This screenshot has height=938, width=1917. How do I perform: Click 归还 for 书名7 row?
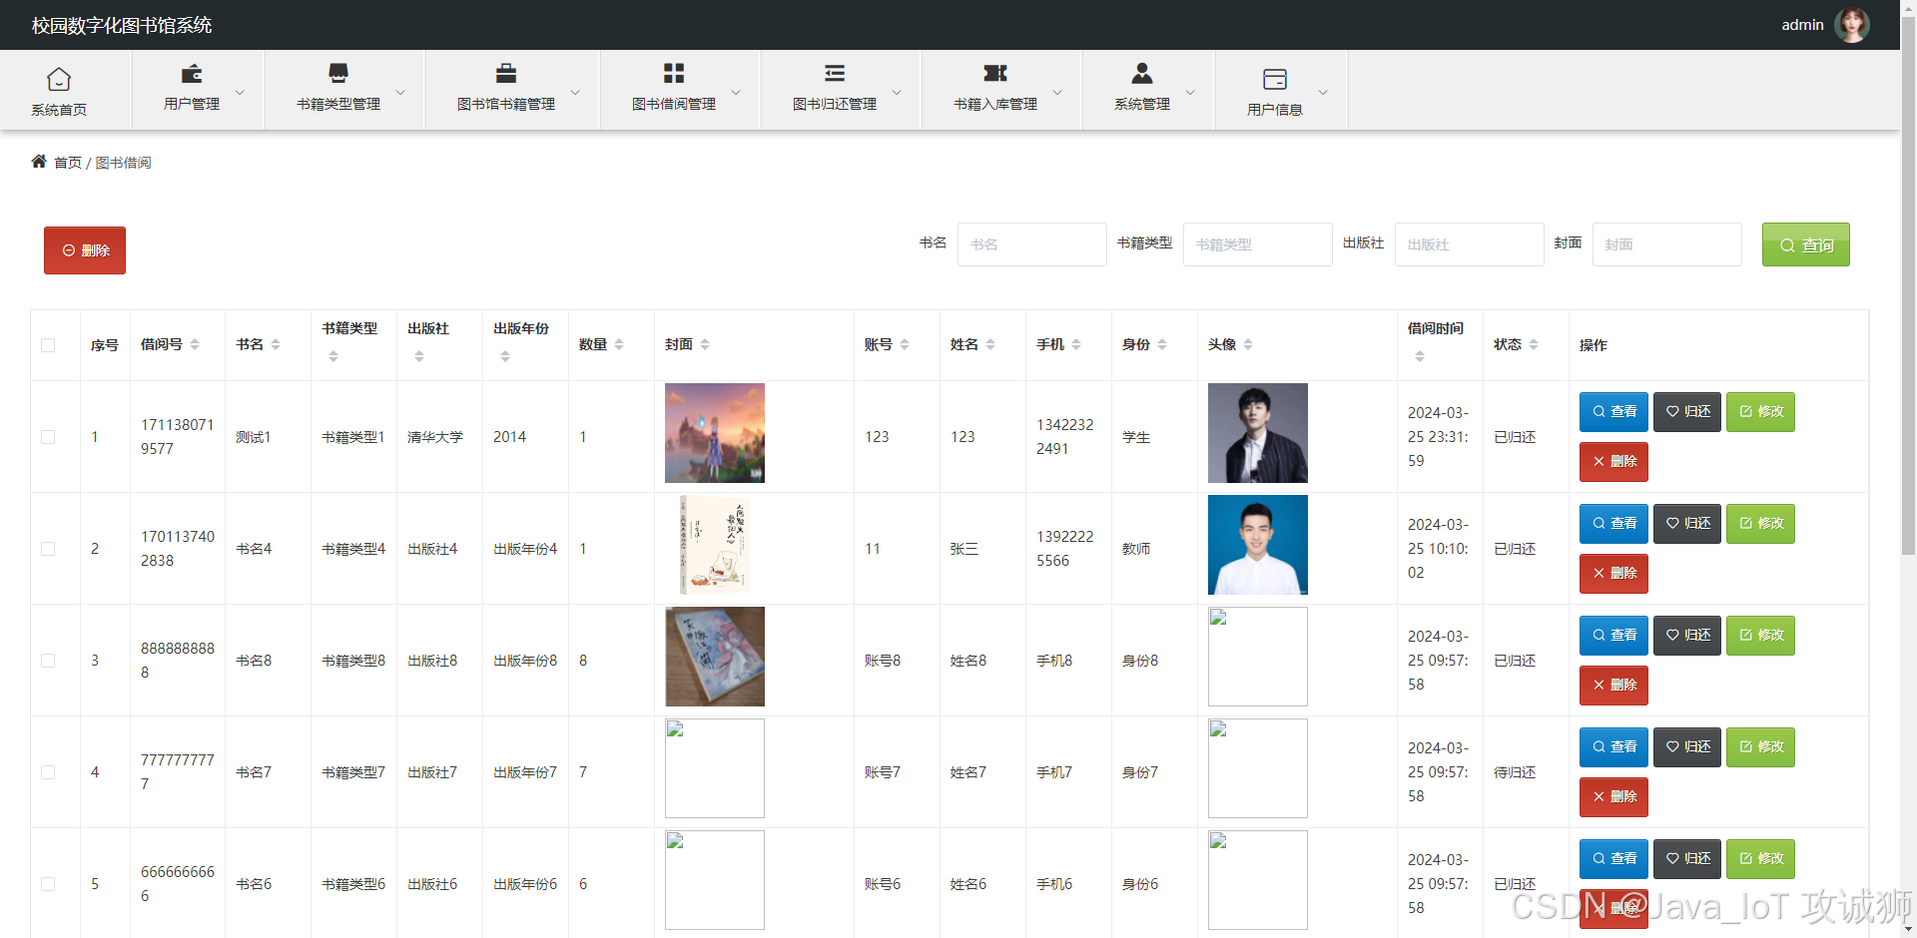(x=1687, y=747)
